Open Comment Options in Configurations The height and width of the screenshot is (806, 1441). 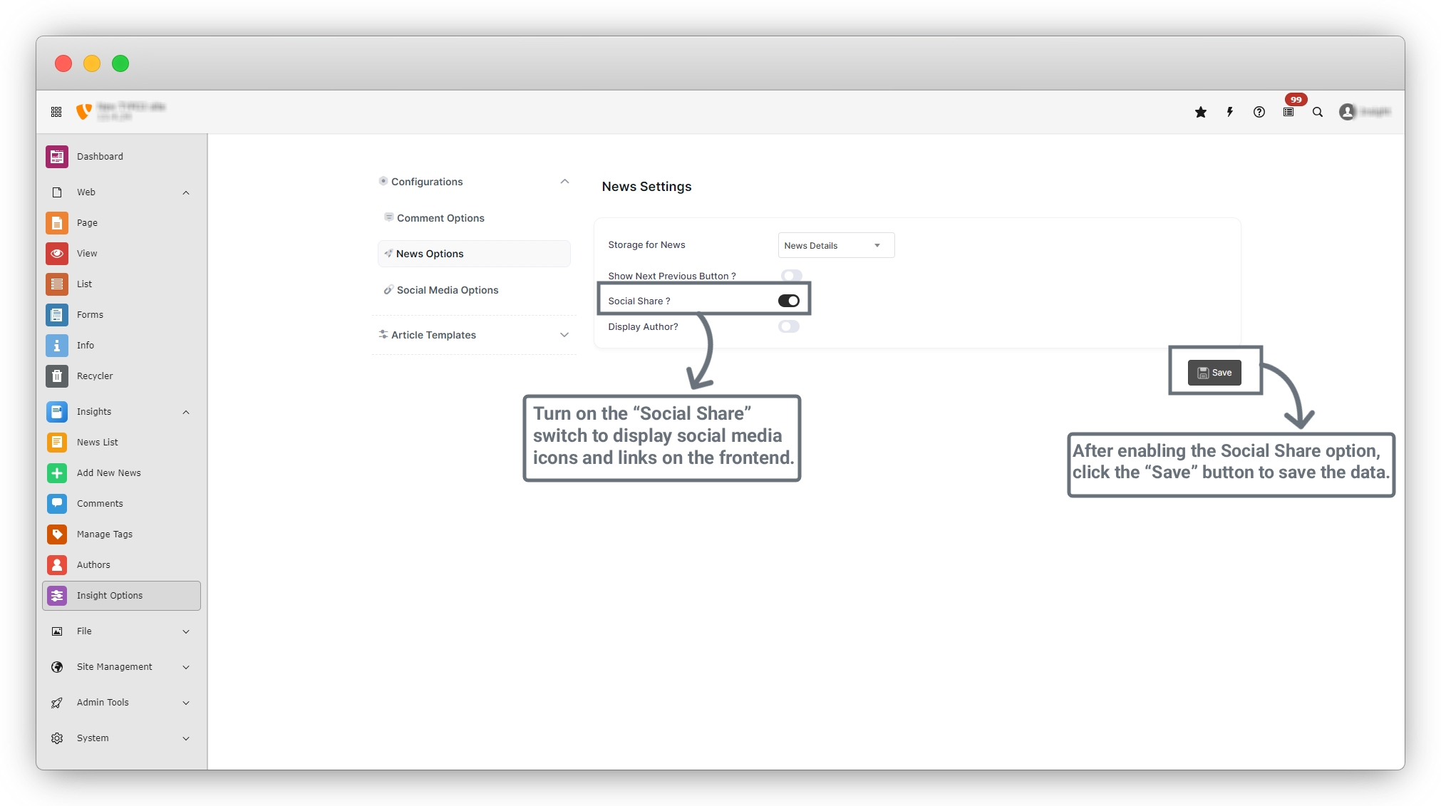(x=440, y=218)
